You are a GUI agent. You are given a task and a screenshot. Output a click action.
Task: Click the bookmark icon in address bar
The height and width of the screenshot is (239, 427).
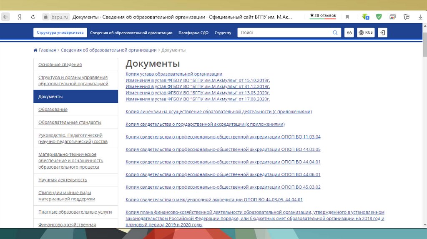347,17
